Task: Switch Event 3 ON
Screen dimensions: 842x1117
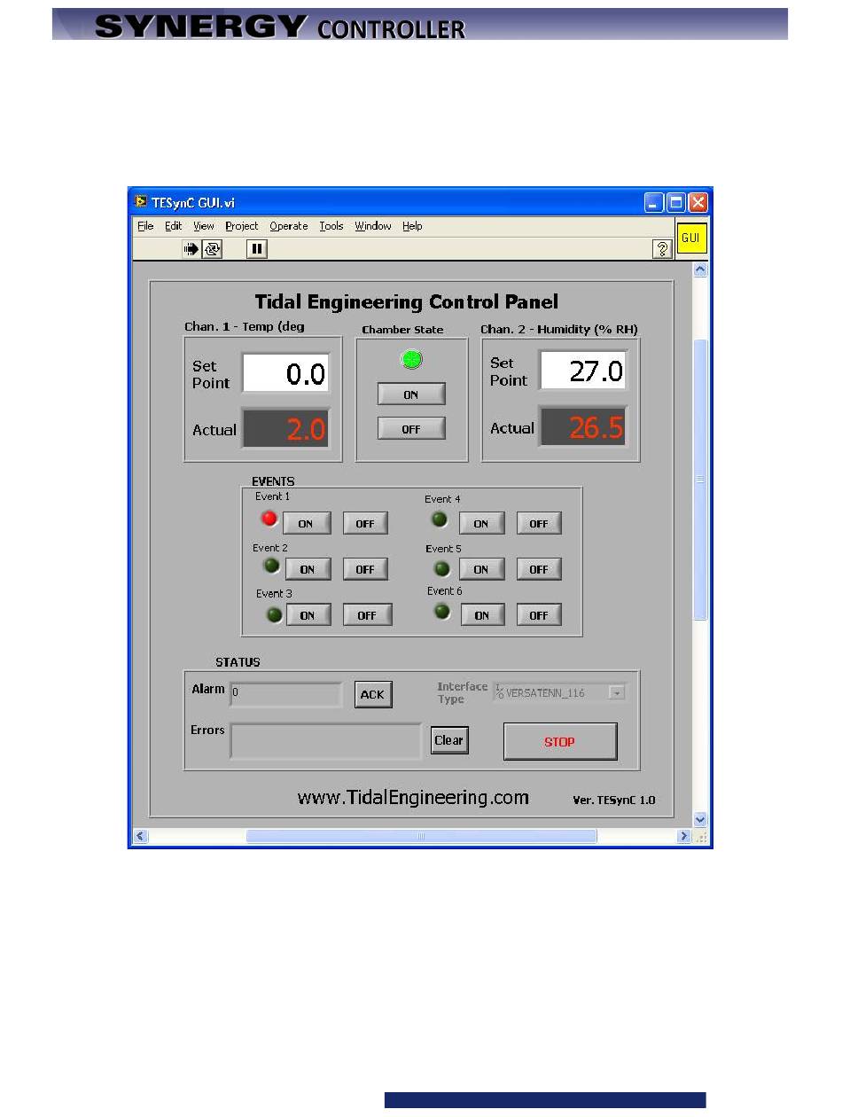Action: click(308, 615)
